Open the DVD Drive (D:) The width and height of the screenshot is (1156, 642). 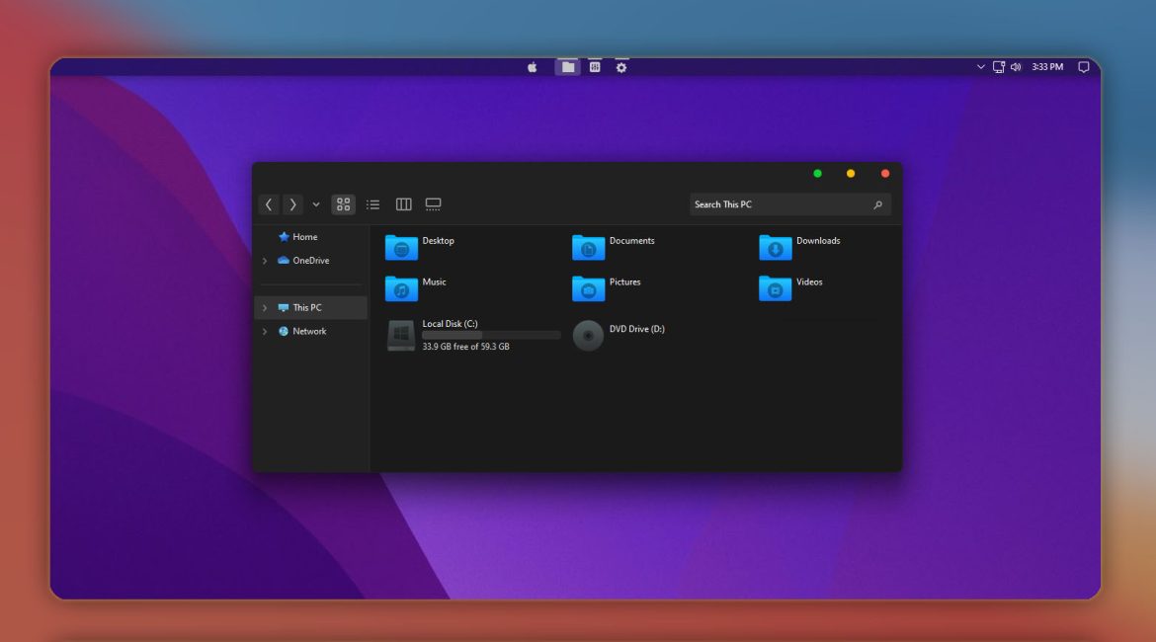[589, 336]
